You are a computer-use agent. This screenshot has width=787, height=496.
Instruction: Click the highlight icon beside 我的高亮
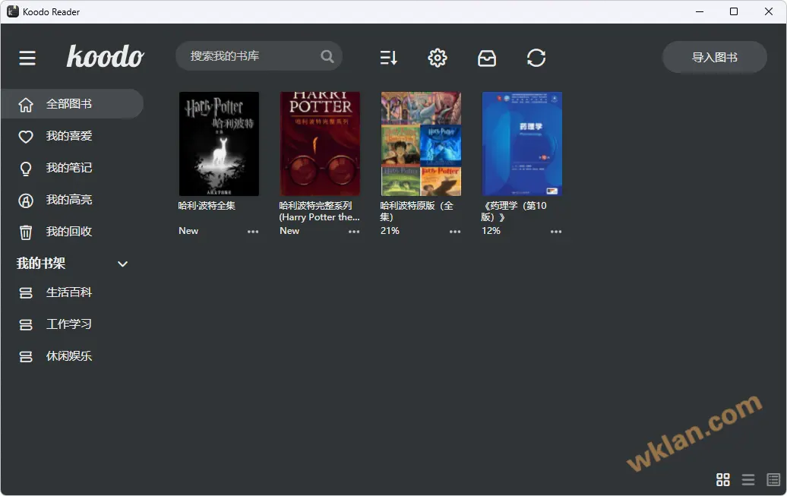(26, 201)
